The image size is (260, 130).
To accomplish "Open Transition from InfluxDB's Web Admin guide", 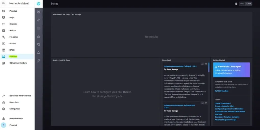I will pyautogui.click(x=230, y=113).
